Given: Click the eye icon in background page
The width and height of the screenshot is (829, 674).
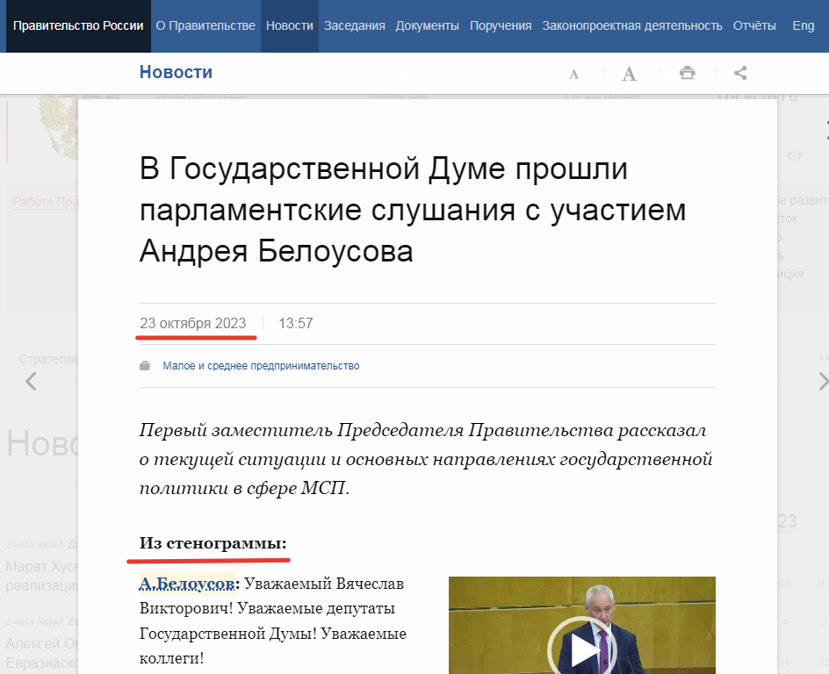Looking at the screenshot, I should (795, 156).
